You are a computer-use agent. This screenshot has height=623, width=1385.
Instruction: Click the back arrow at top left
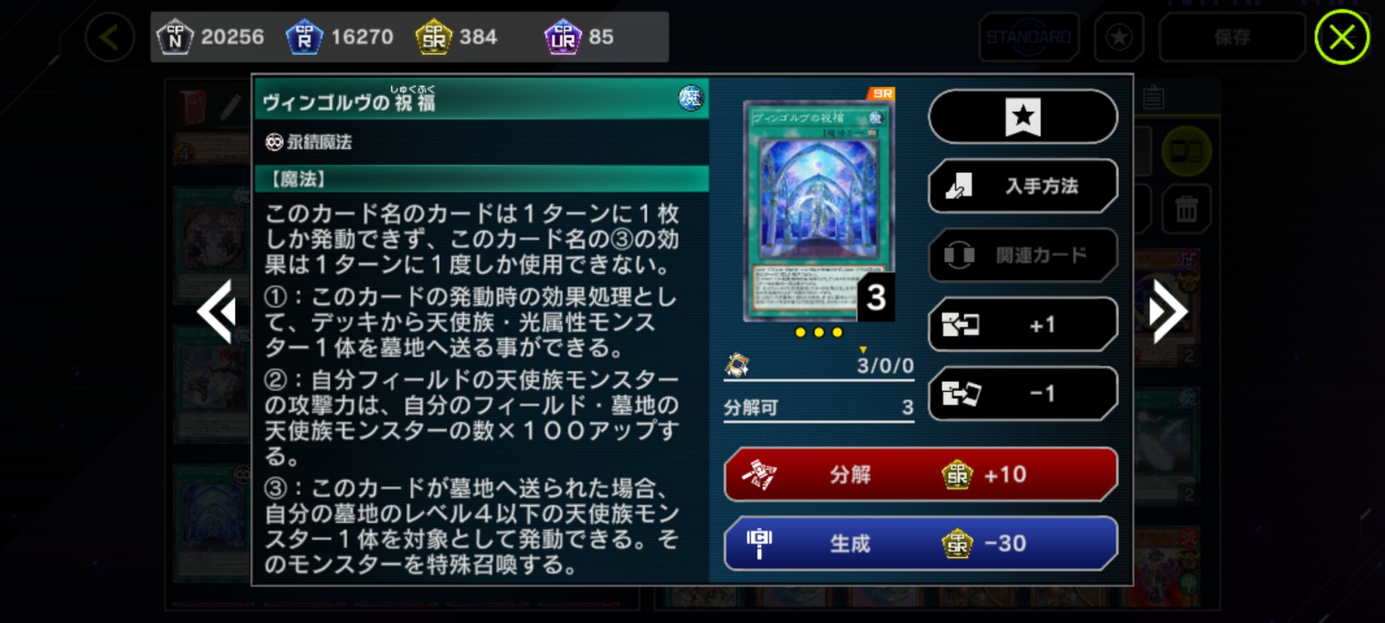coord(109,37)
